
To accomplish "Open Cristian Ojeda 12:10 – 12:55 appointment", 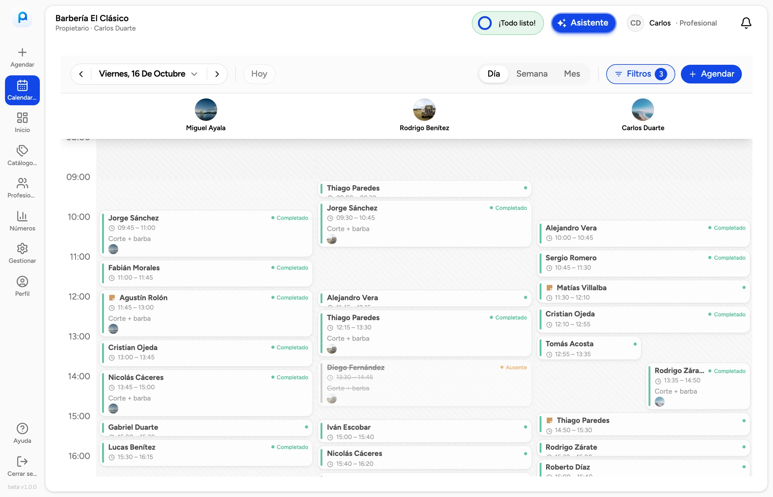I will click(643, 319).
